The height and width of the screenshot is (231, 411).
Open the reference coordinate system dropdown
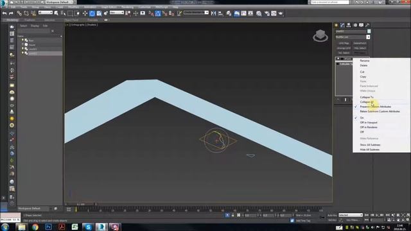tap(117, 13)
